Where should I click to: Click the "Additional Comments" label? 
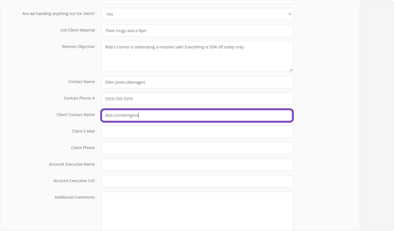click(x=75, y=197)
